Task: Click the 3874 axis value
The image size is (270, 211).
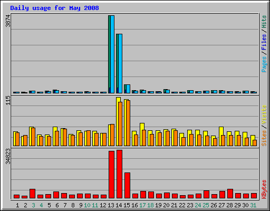Action: pyautogui.click(x=8, y=21)
